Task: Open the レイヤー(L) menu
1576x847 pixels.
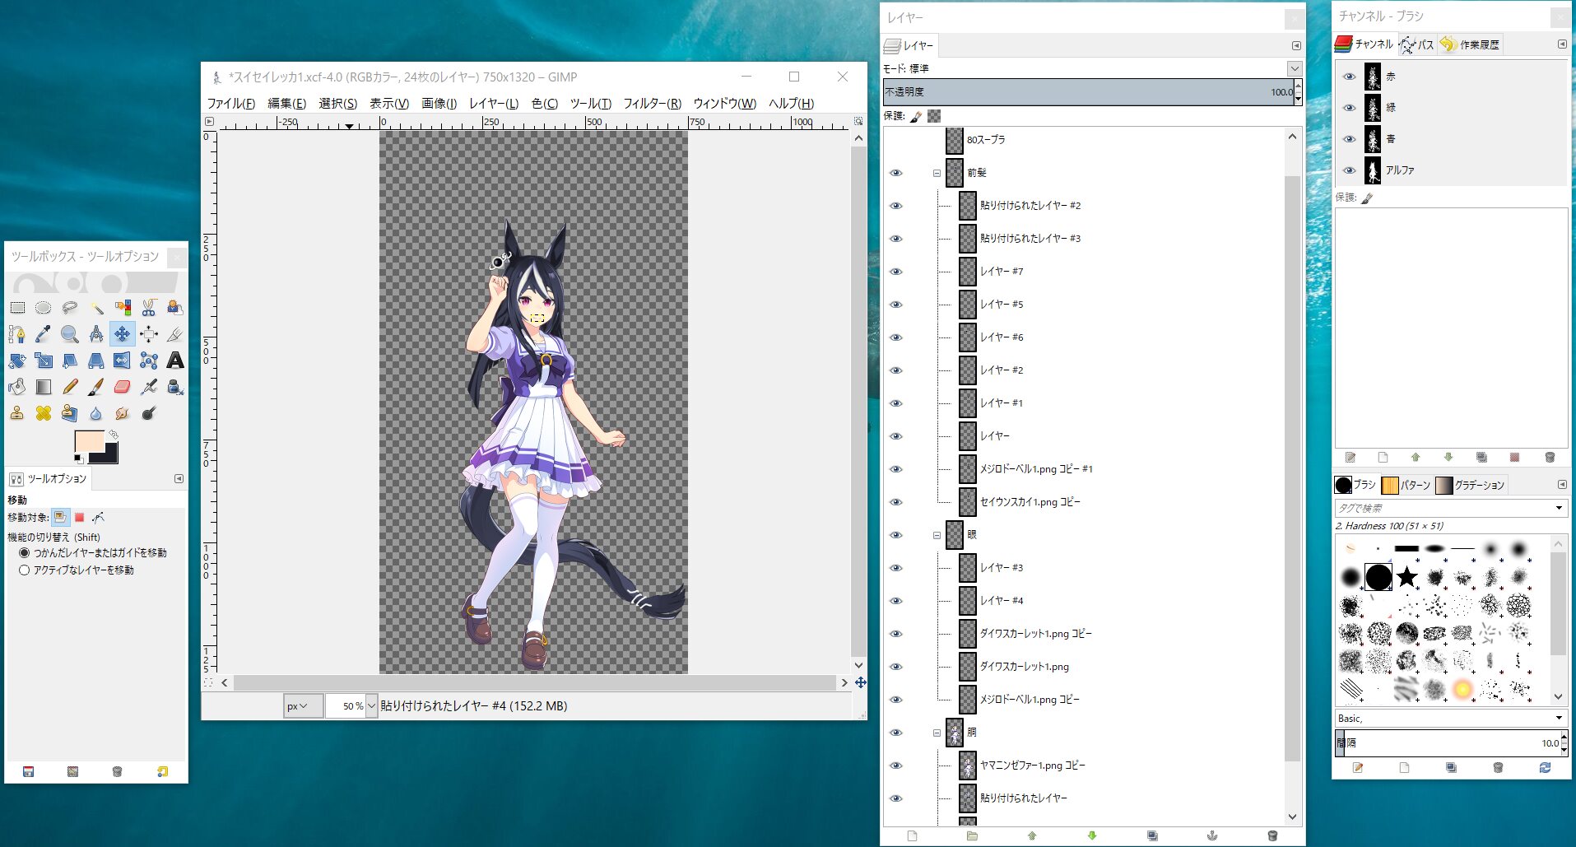Action: (x=494, y=103)
